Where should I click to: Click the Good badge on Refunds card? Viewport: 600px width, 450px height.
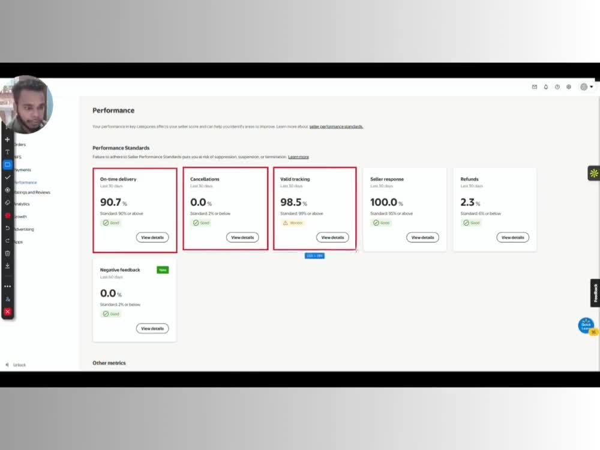point(472,223)
